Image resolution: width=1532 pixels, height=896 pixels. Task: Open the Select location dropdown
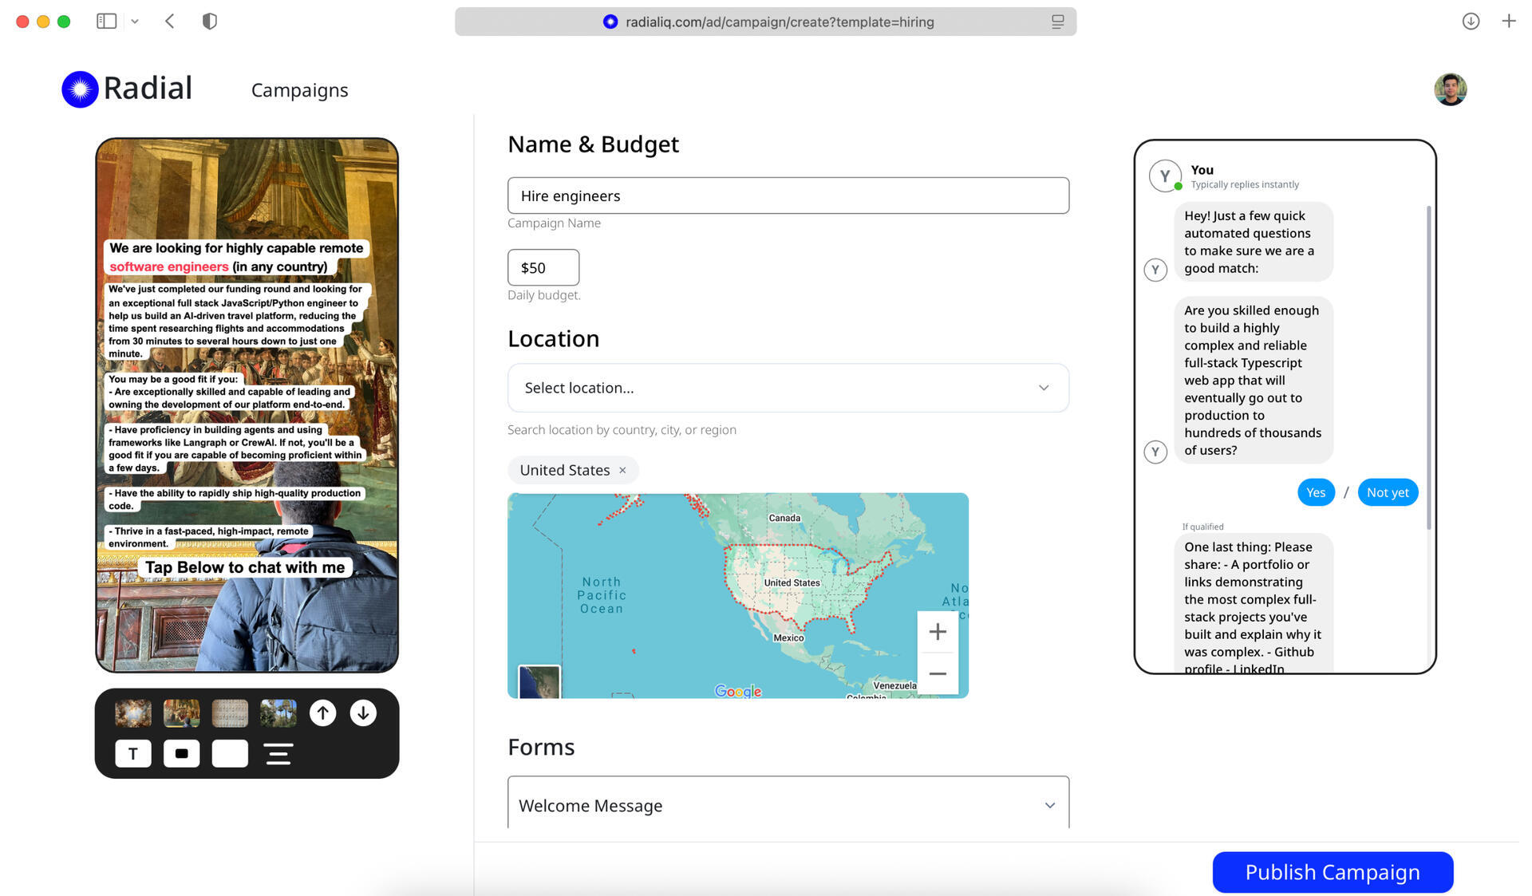(788, 388)
